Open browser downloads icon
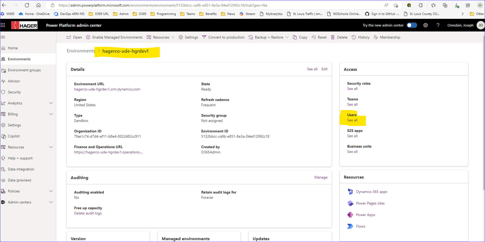 click(456, 5)
